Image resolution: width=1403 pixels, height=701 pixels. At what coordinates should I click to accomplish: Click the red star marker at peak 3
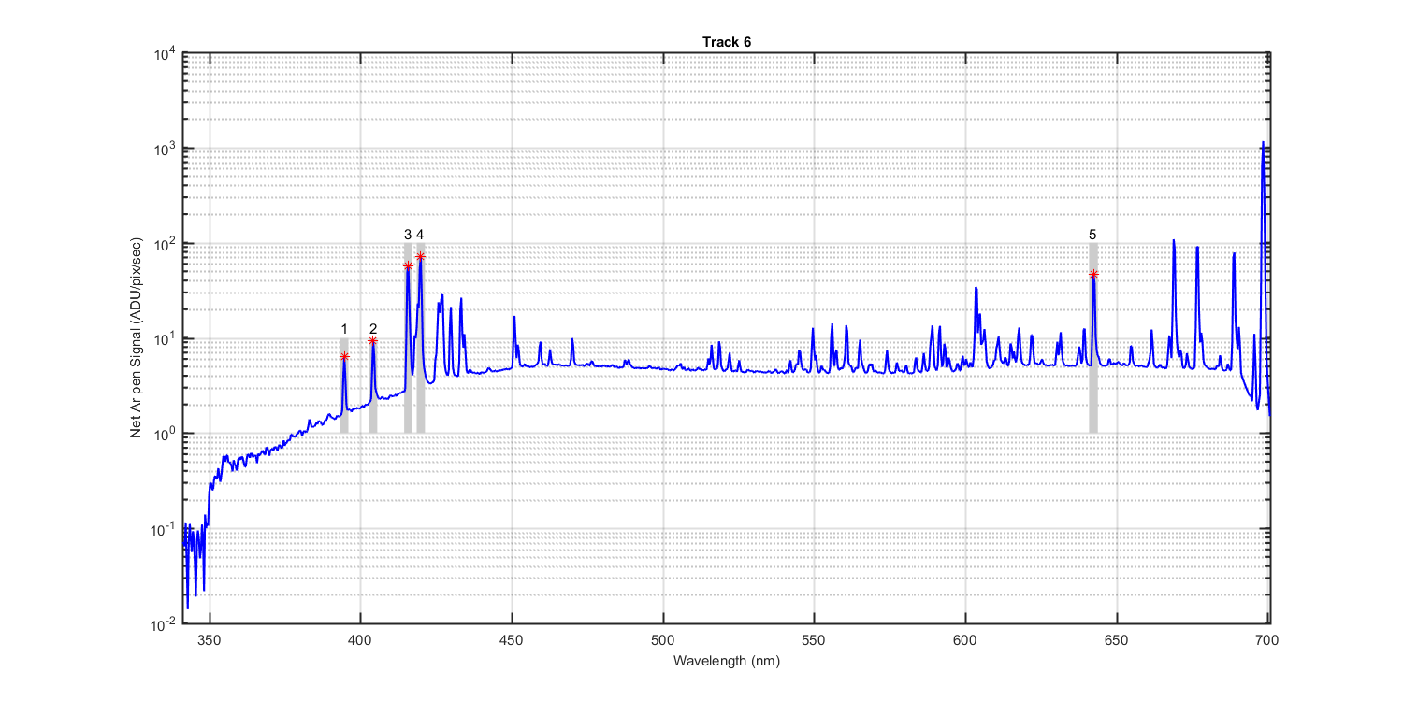click(408, 266)
